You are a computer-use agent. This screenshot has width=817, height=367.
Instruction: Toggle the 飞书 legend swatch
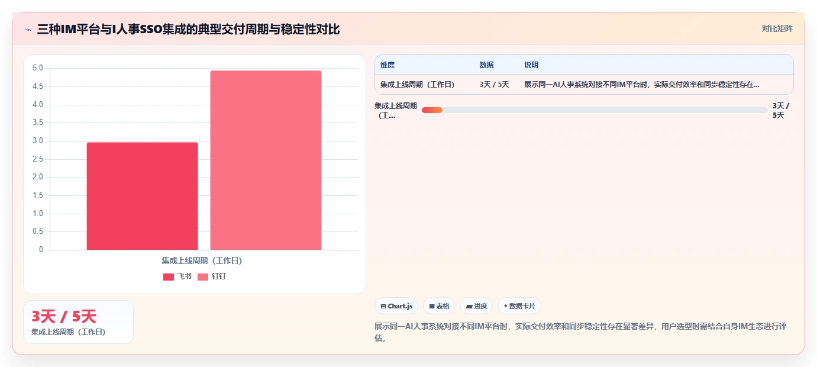click(x=169, y=277)
